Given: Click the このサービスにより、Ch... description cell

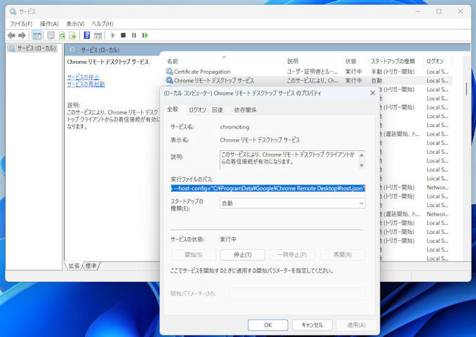Looking at the screenshot, I should tap(312, 81).
